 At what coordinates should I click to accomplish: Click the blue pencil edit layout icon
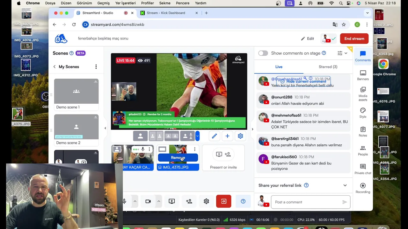click(214, 136)
